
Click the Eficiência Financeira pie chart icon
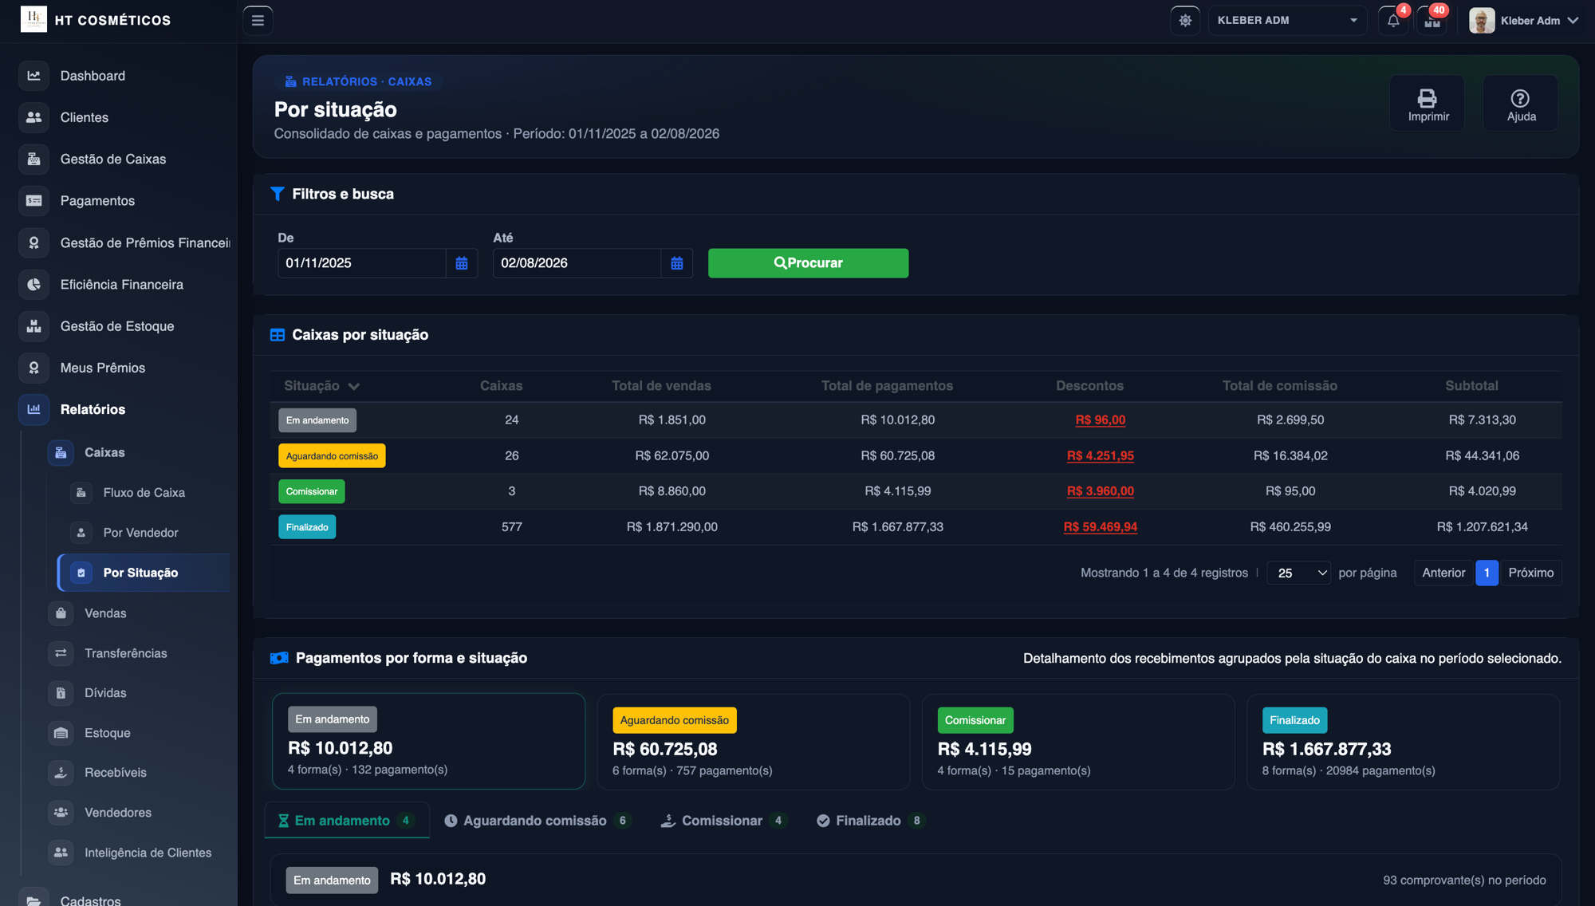(x=33, y=285)
